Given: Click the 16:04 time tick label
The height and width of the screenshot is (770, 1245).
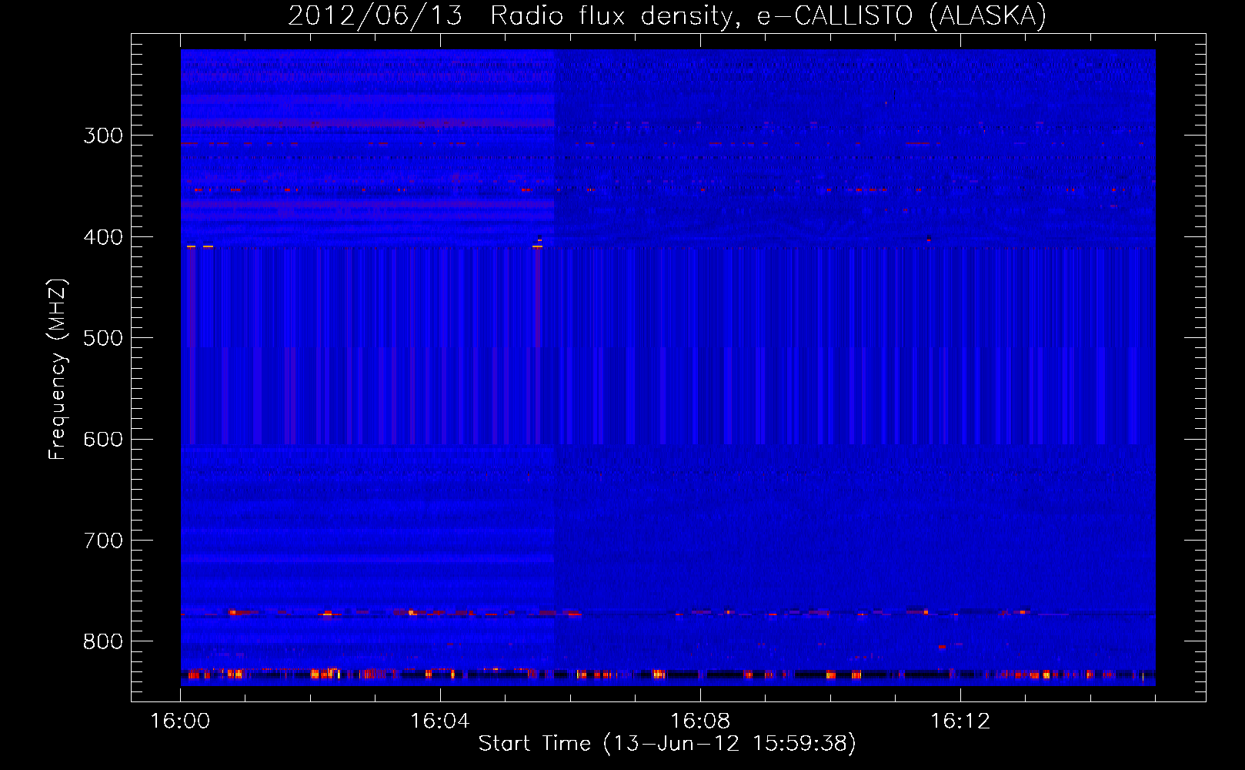Looking at the screenshot, I should (x=440, y=721).
